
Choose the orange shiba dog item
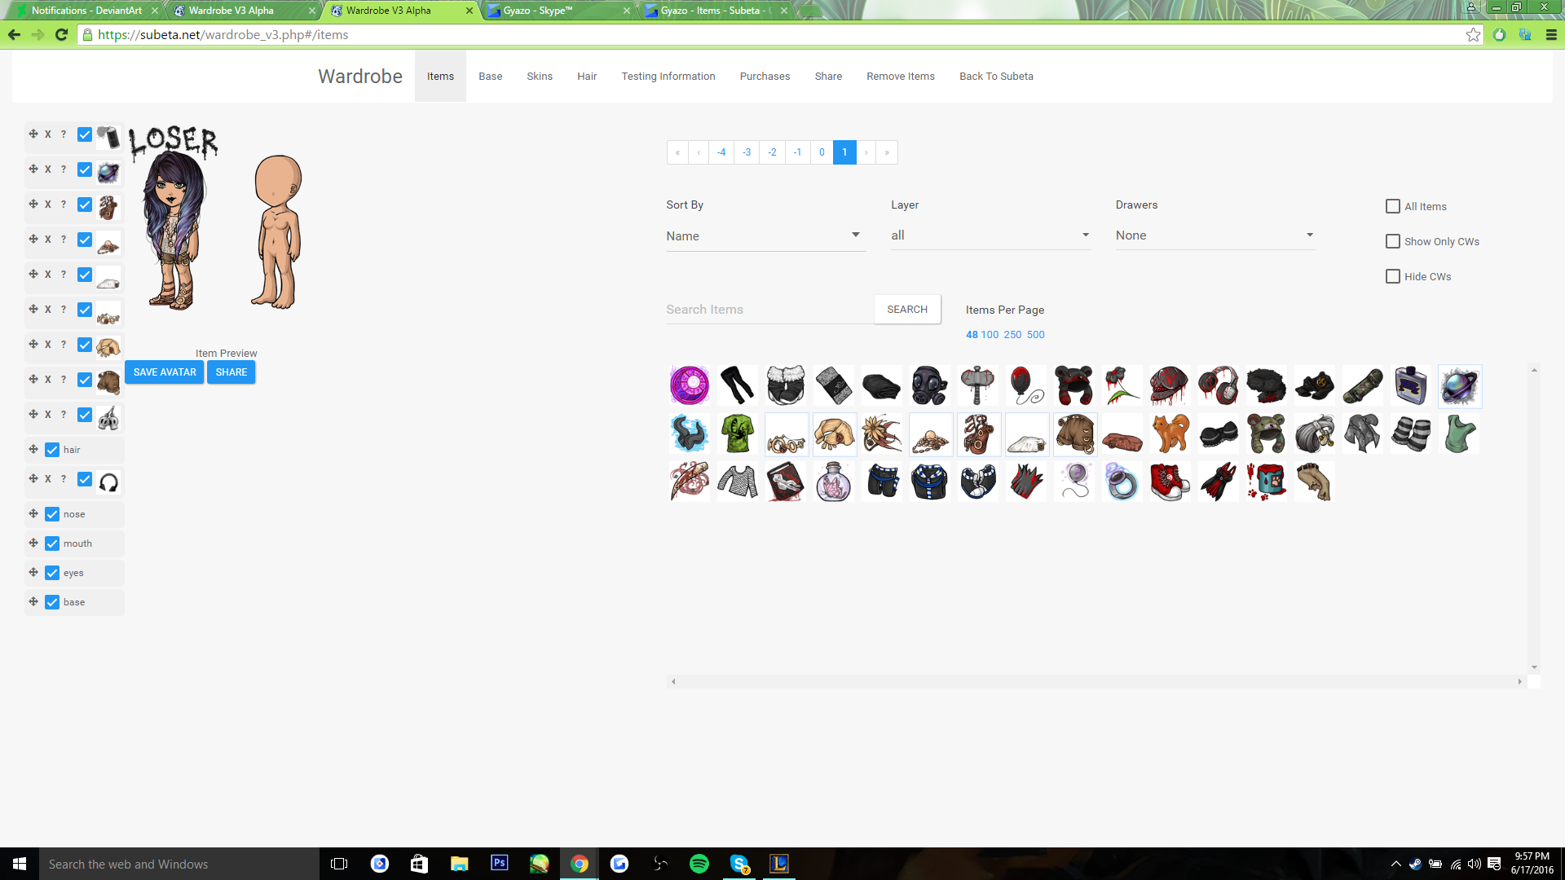[x=1170, y=433]
